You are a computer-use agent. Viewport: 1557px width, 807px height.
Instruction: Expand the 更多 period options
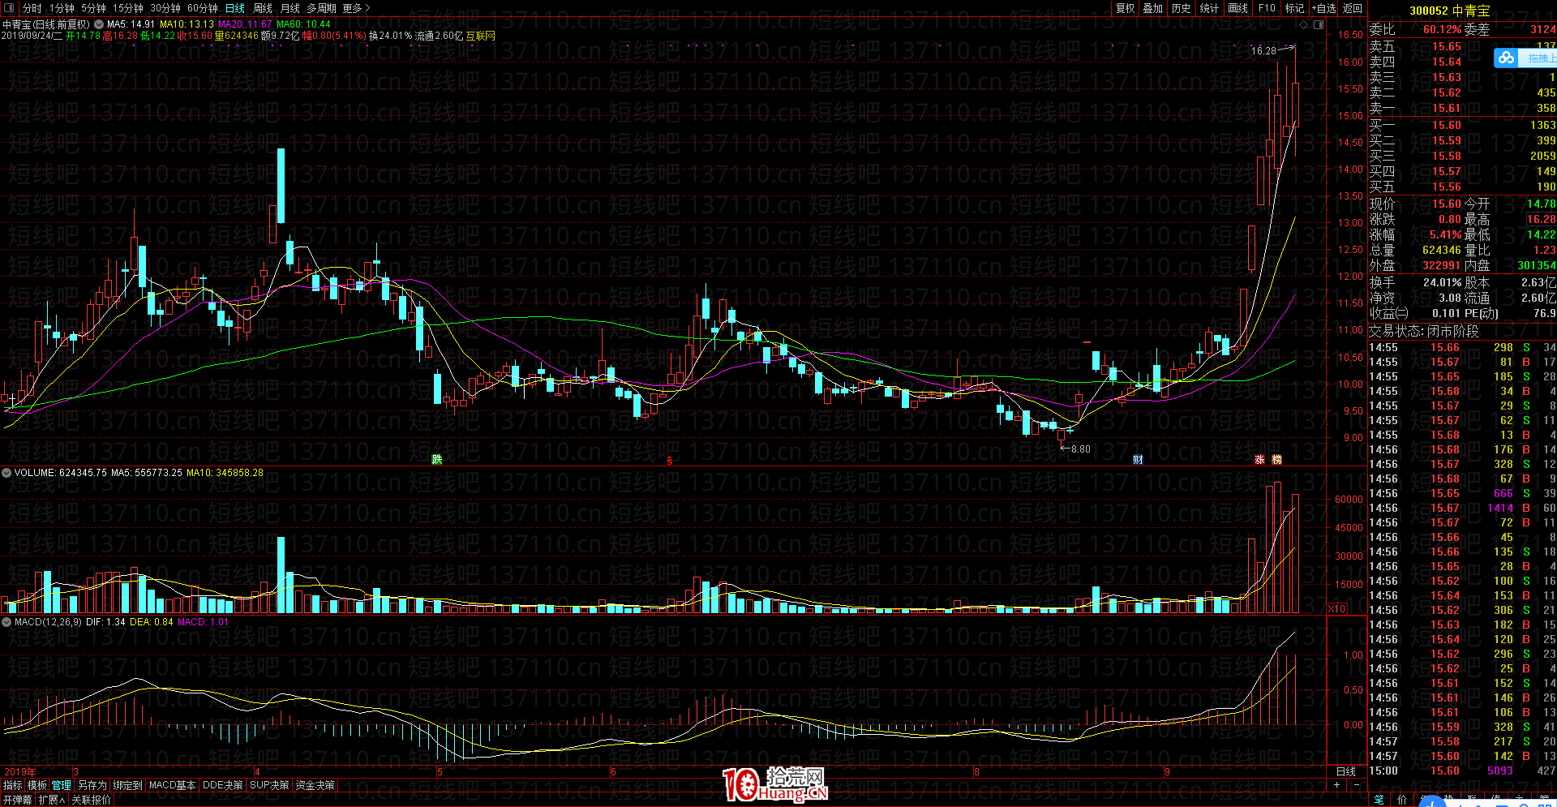(x=356, y=8)
